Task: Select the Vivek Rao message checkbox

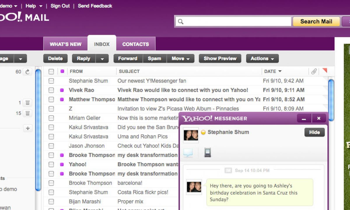Action: point(51,90)
